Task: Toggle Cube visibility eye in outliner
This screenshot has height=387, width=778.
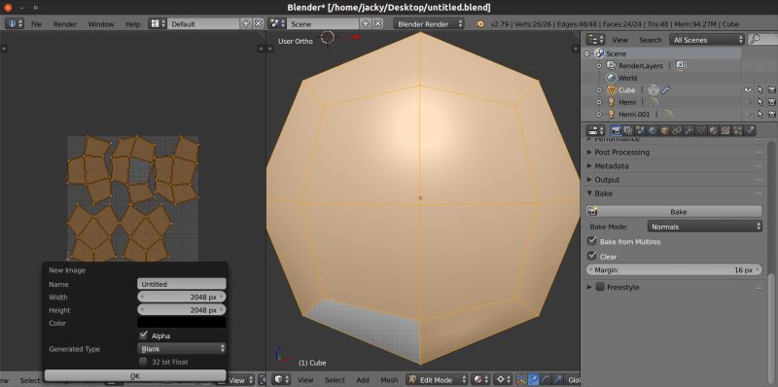Action: (748, 89)
